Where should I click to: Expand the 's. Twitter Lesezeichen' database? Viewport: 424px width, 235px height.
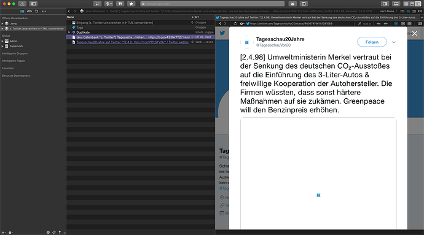pyautogui.click(x=2, y=28)
